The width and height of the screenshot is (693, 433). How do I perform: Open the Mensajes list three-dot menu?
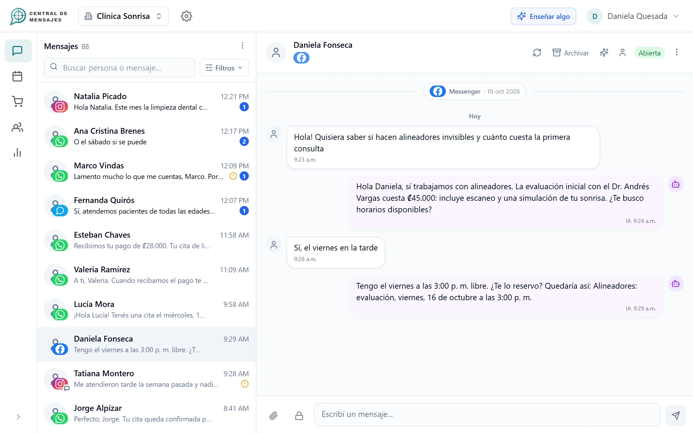243,46
